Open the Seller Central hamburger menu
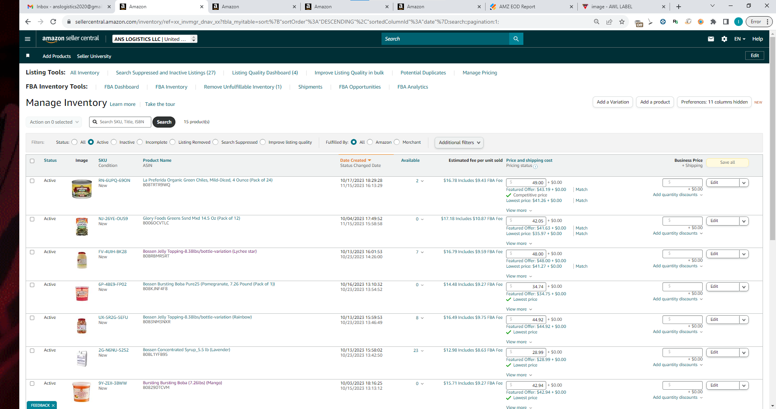776x409 pixels. click(28, 39)
